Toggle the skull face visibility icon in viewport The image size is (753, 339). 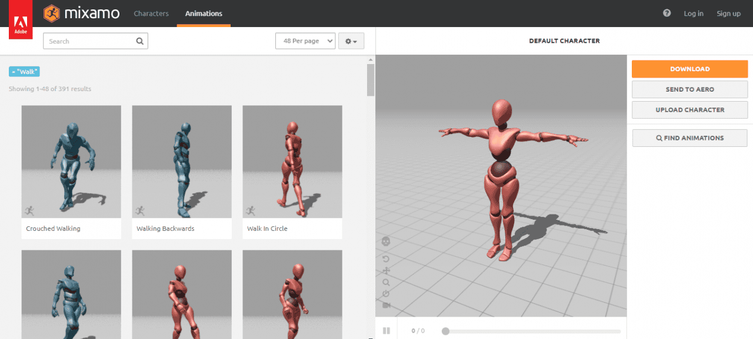click(387, 241)
